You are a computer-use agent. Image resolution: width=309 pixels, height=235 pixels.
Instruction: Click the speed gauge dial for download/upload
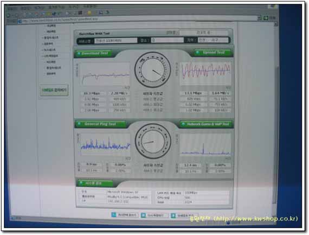tap(153, 69)
